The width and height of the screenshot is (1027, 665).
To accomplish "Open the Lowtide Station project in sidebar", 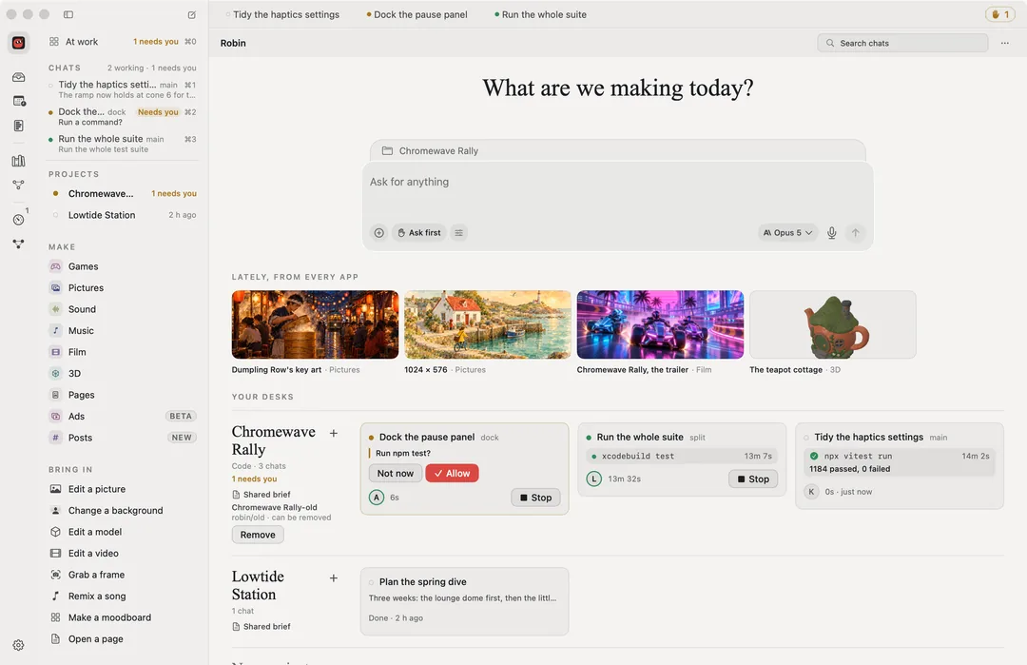I will coord(122,215).
